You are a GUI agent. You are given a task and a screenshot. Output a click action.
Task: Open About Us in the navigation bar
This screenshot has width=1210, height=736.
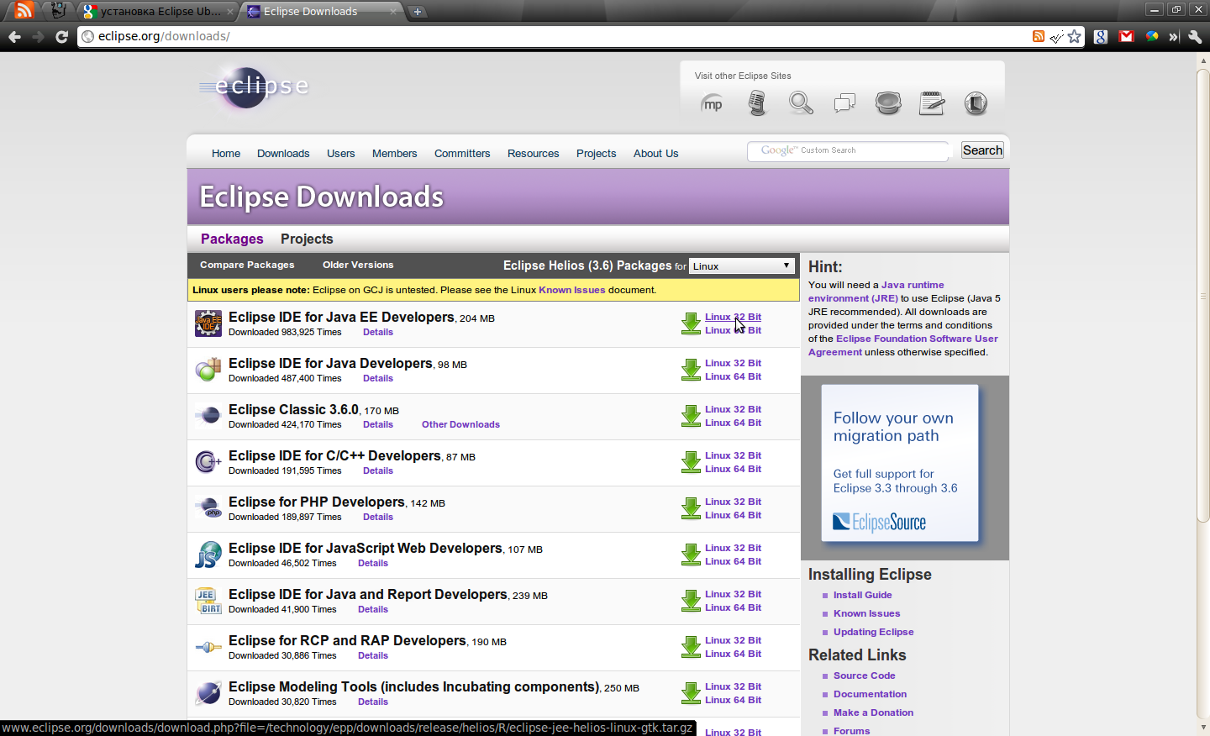click(655, 154)
